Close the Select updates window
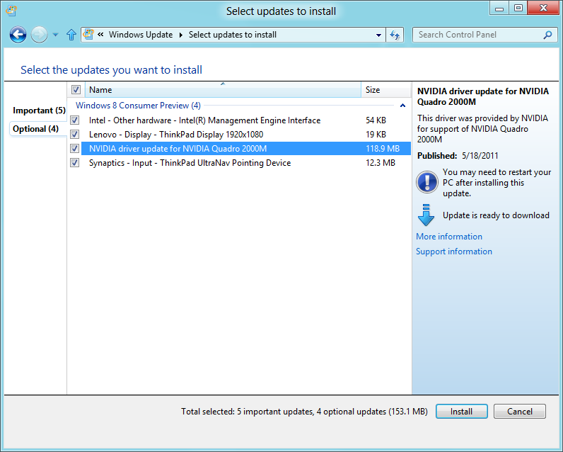 (x=544, y=9)
